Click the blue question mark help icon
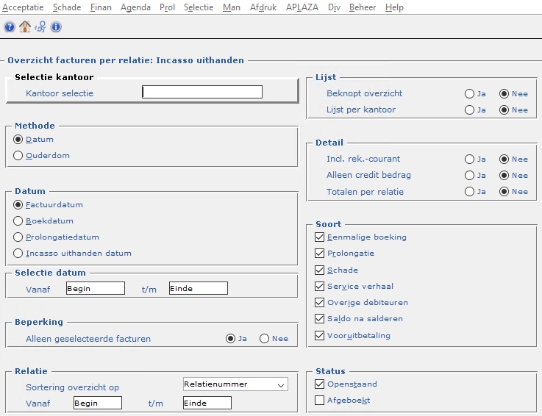 [x=10, y=27]
